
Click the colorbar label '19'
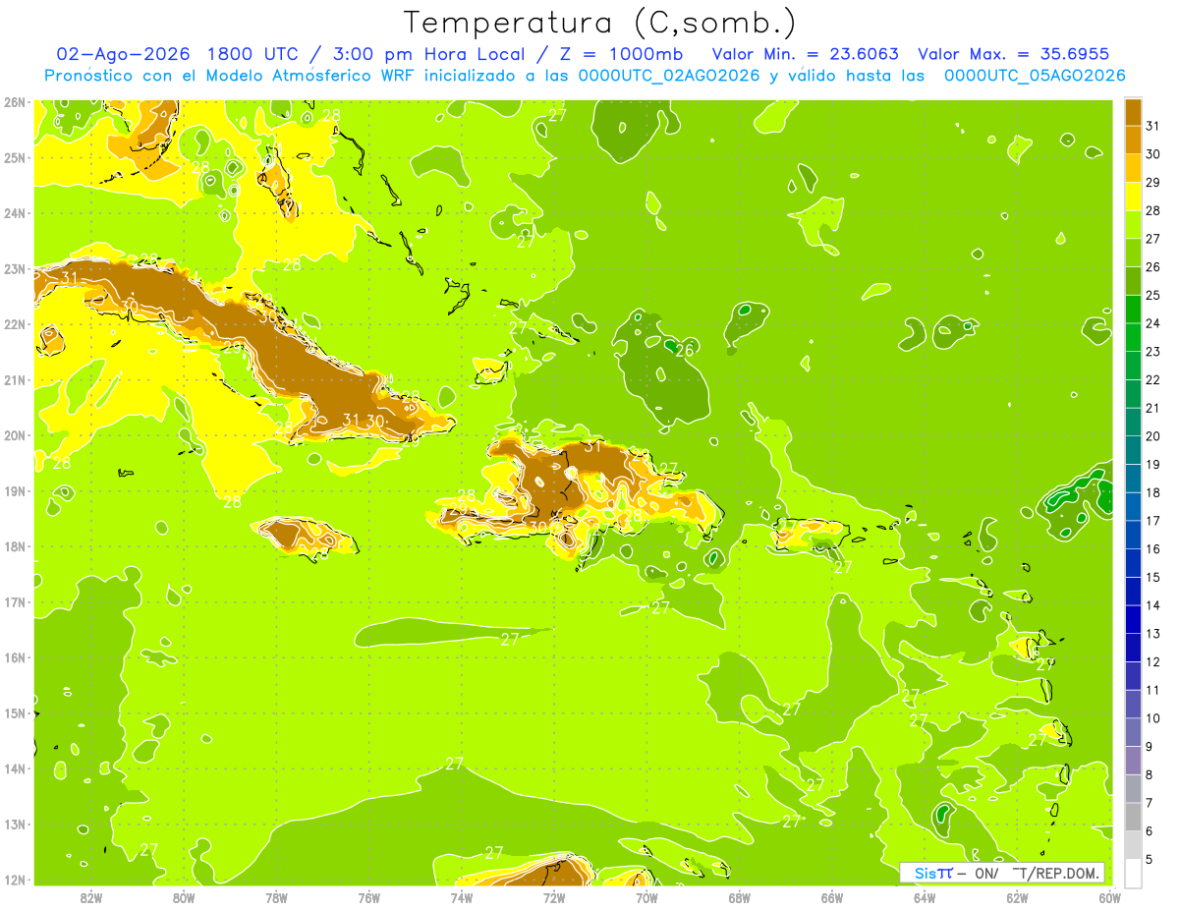tap(1153, 464)
